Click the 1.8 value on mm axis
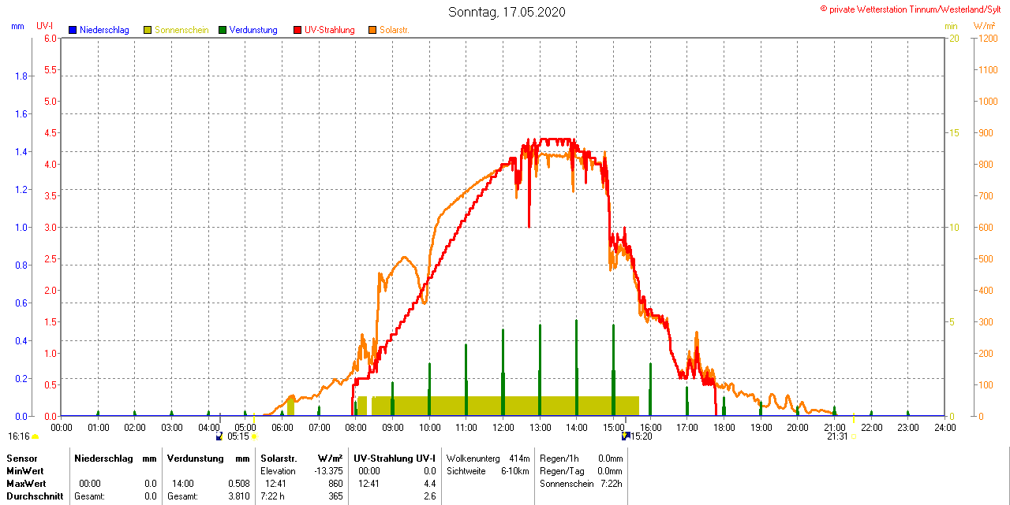 pos(22,76)
